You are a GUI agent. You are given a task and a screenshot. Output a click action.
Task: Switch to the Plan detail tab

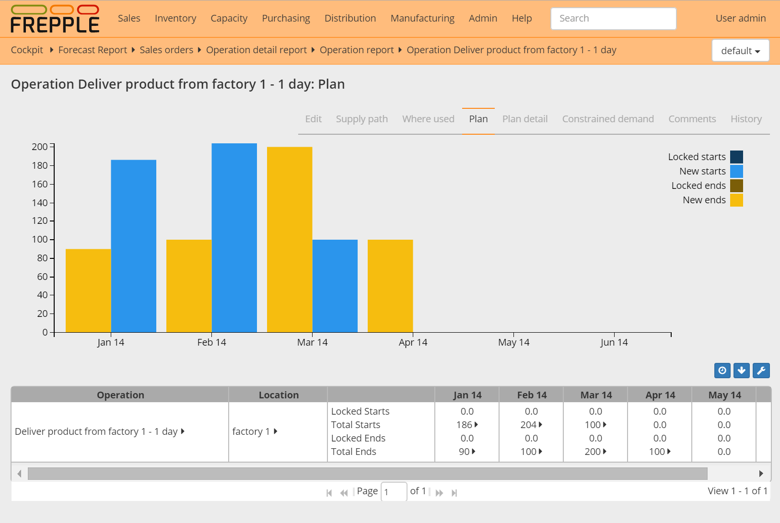(524, 119)
